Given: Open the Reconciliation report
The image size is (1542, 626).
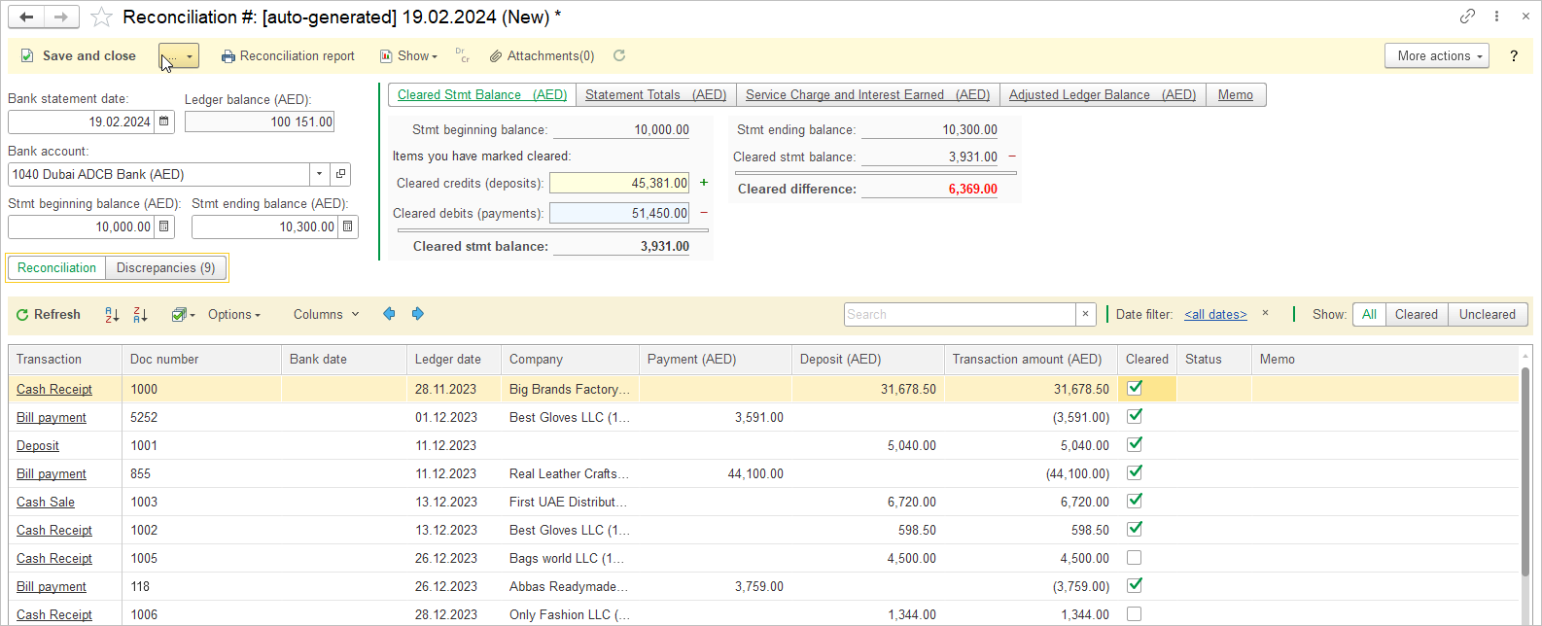Looking at the screenshot, I should tap(288, 56).
